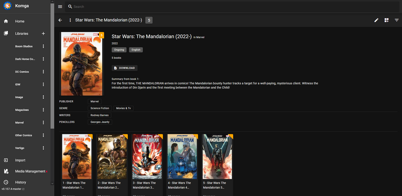Open book 3 Mandalorian cover thumbnail

[147, 157]
